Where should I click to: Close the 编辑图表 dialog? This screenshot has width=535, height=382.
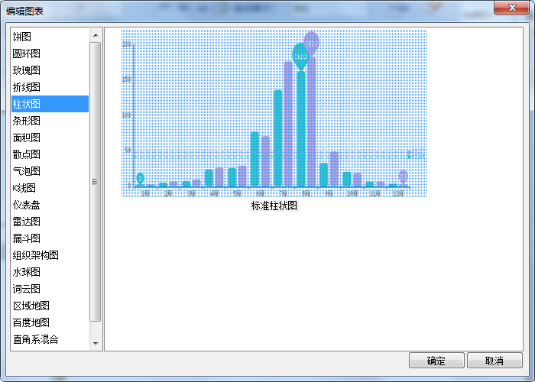(513, 8)
